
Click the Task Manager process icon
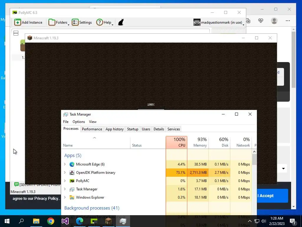(72, 189)
